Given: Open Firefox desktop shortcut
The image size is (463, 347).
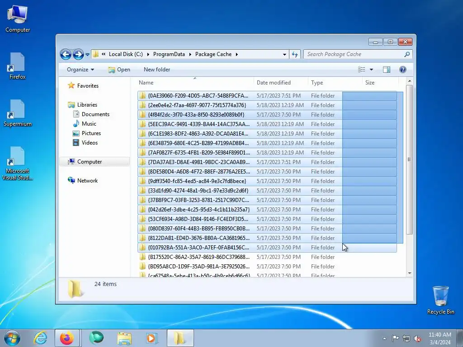Looking at the screenshot, I should point(18,66).
